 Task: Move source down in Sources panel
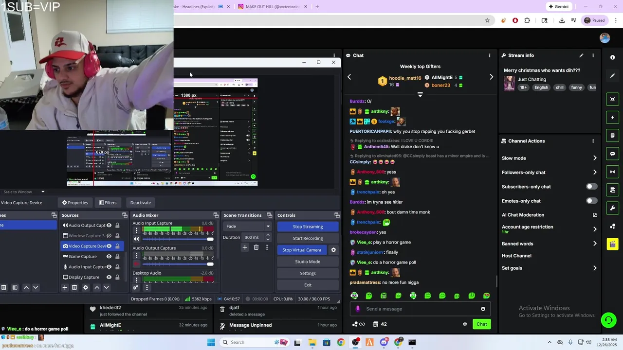pyautogui.click(x=107, y=287)
